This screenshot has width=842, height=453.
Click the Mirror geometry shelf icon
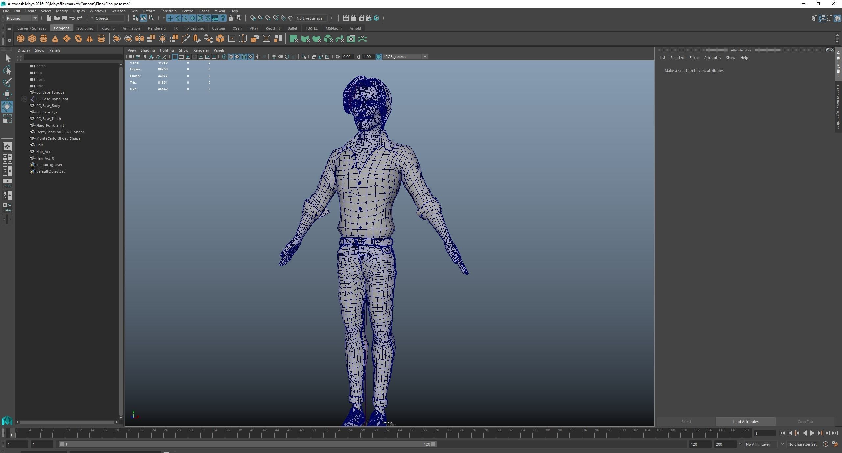[139, 39]
